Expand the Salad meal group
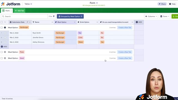This screenshot has height=100, width=178. point(5,58)
